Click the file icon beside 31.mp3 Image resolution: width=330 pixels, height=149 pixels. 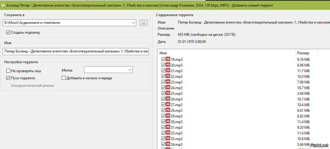click(x=168, y=127)
